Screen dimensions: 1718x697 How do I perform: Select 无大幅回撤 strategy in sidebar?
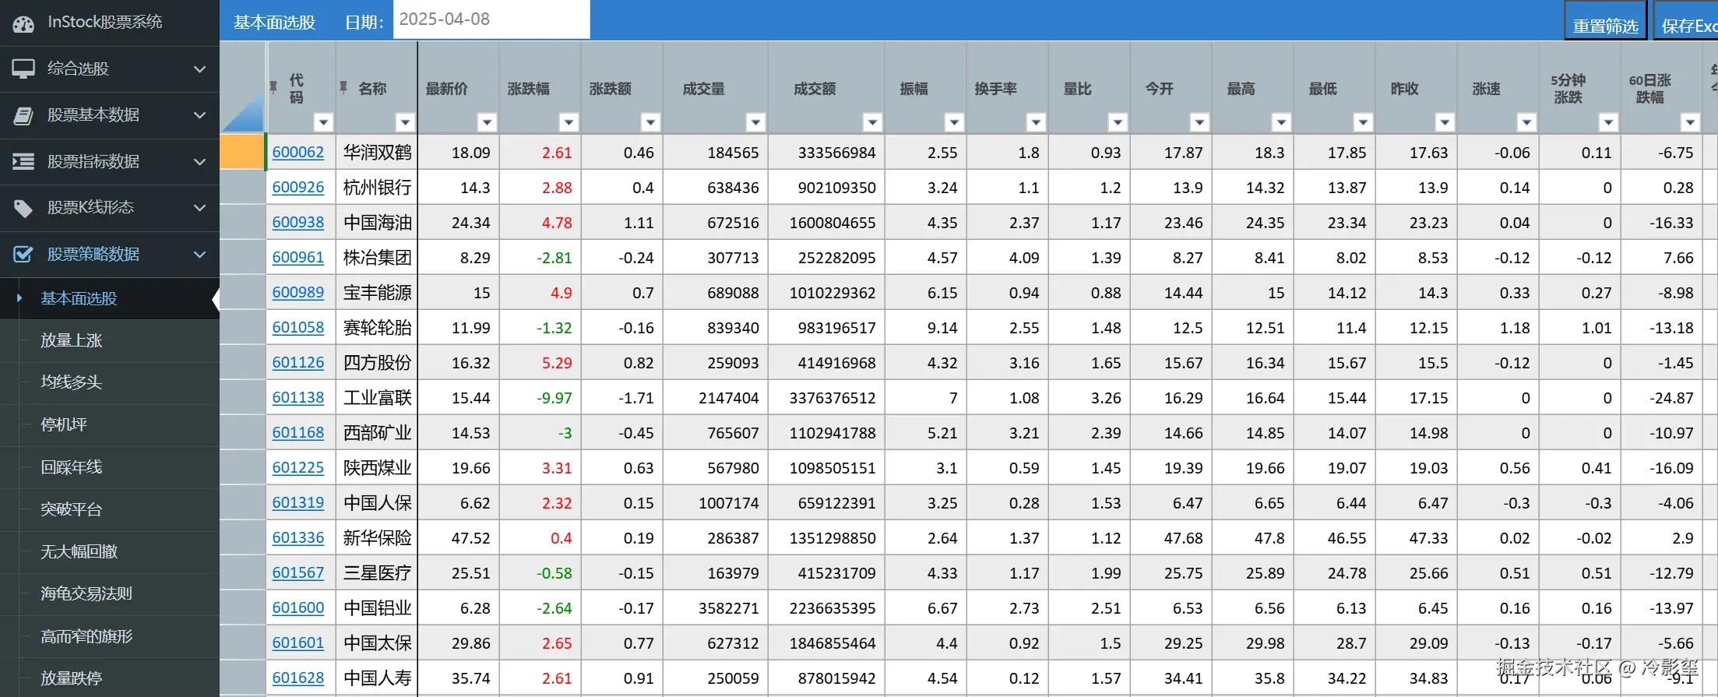110,551
